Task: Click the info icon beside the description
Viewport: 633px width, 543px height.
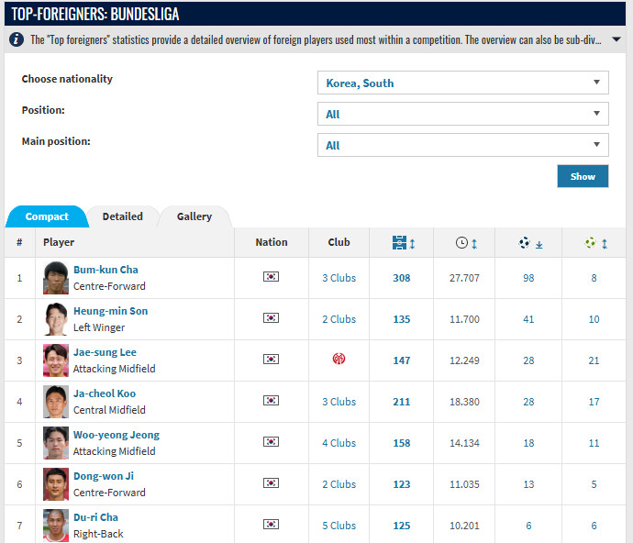Action: (17, 39)
